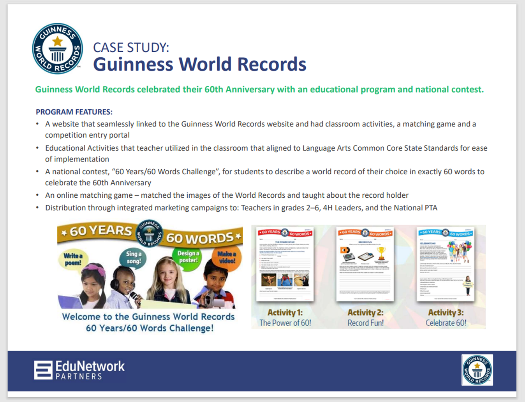Open the Activity 1 worksheet thumbnail

coord(285,264)
